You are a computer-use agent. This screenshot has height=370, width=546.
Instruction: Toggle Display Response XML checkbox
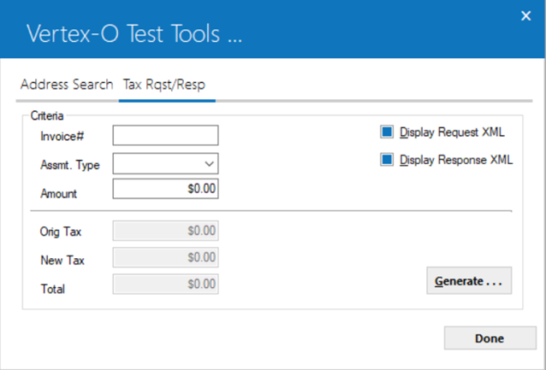tap(387, 160)
